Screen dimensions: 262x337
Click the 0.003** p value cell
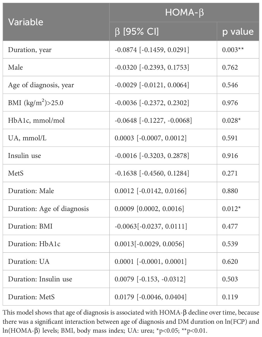(233, 50)
